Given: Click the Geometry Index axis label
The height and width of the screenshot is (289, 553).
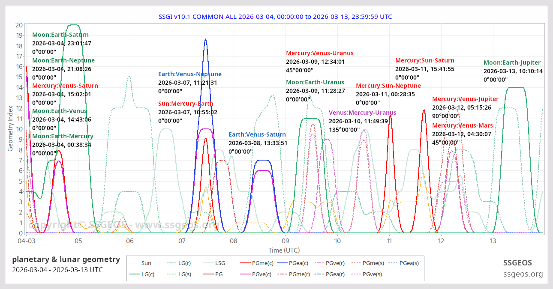Looking at the screenshot, I should tap(10, 129).
